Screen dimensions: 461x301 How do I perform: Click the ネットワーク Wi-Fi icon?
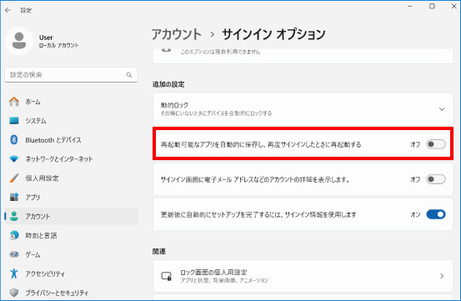pyautogui.click(x=14, y=159)
